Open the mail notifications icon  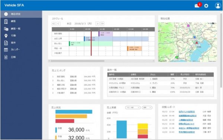tap(197, 6)
